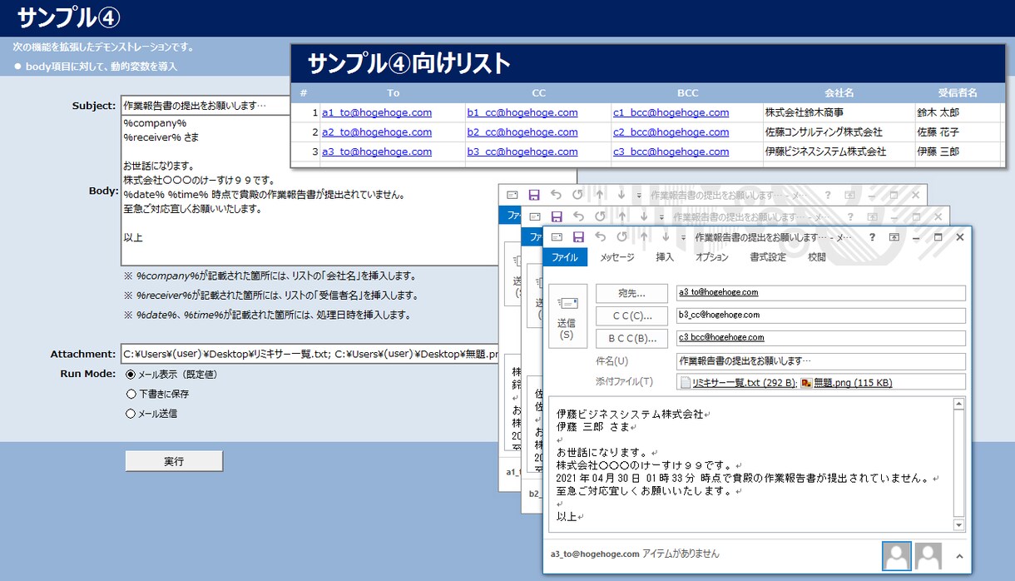Click the previous item up arrow in front mail window
The height and width of the screenshot is (581, 1015).
tap(644, 237)
